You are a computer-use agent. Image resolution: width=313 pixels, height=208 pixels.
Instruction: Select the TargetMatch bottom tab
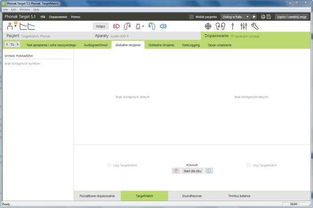pos(144,196)
